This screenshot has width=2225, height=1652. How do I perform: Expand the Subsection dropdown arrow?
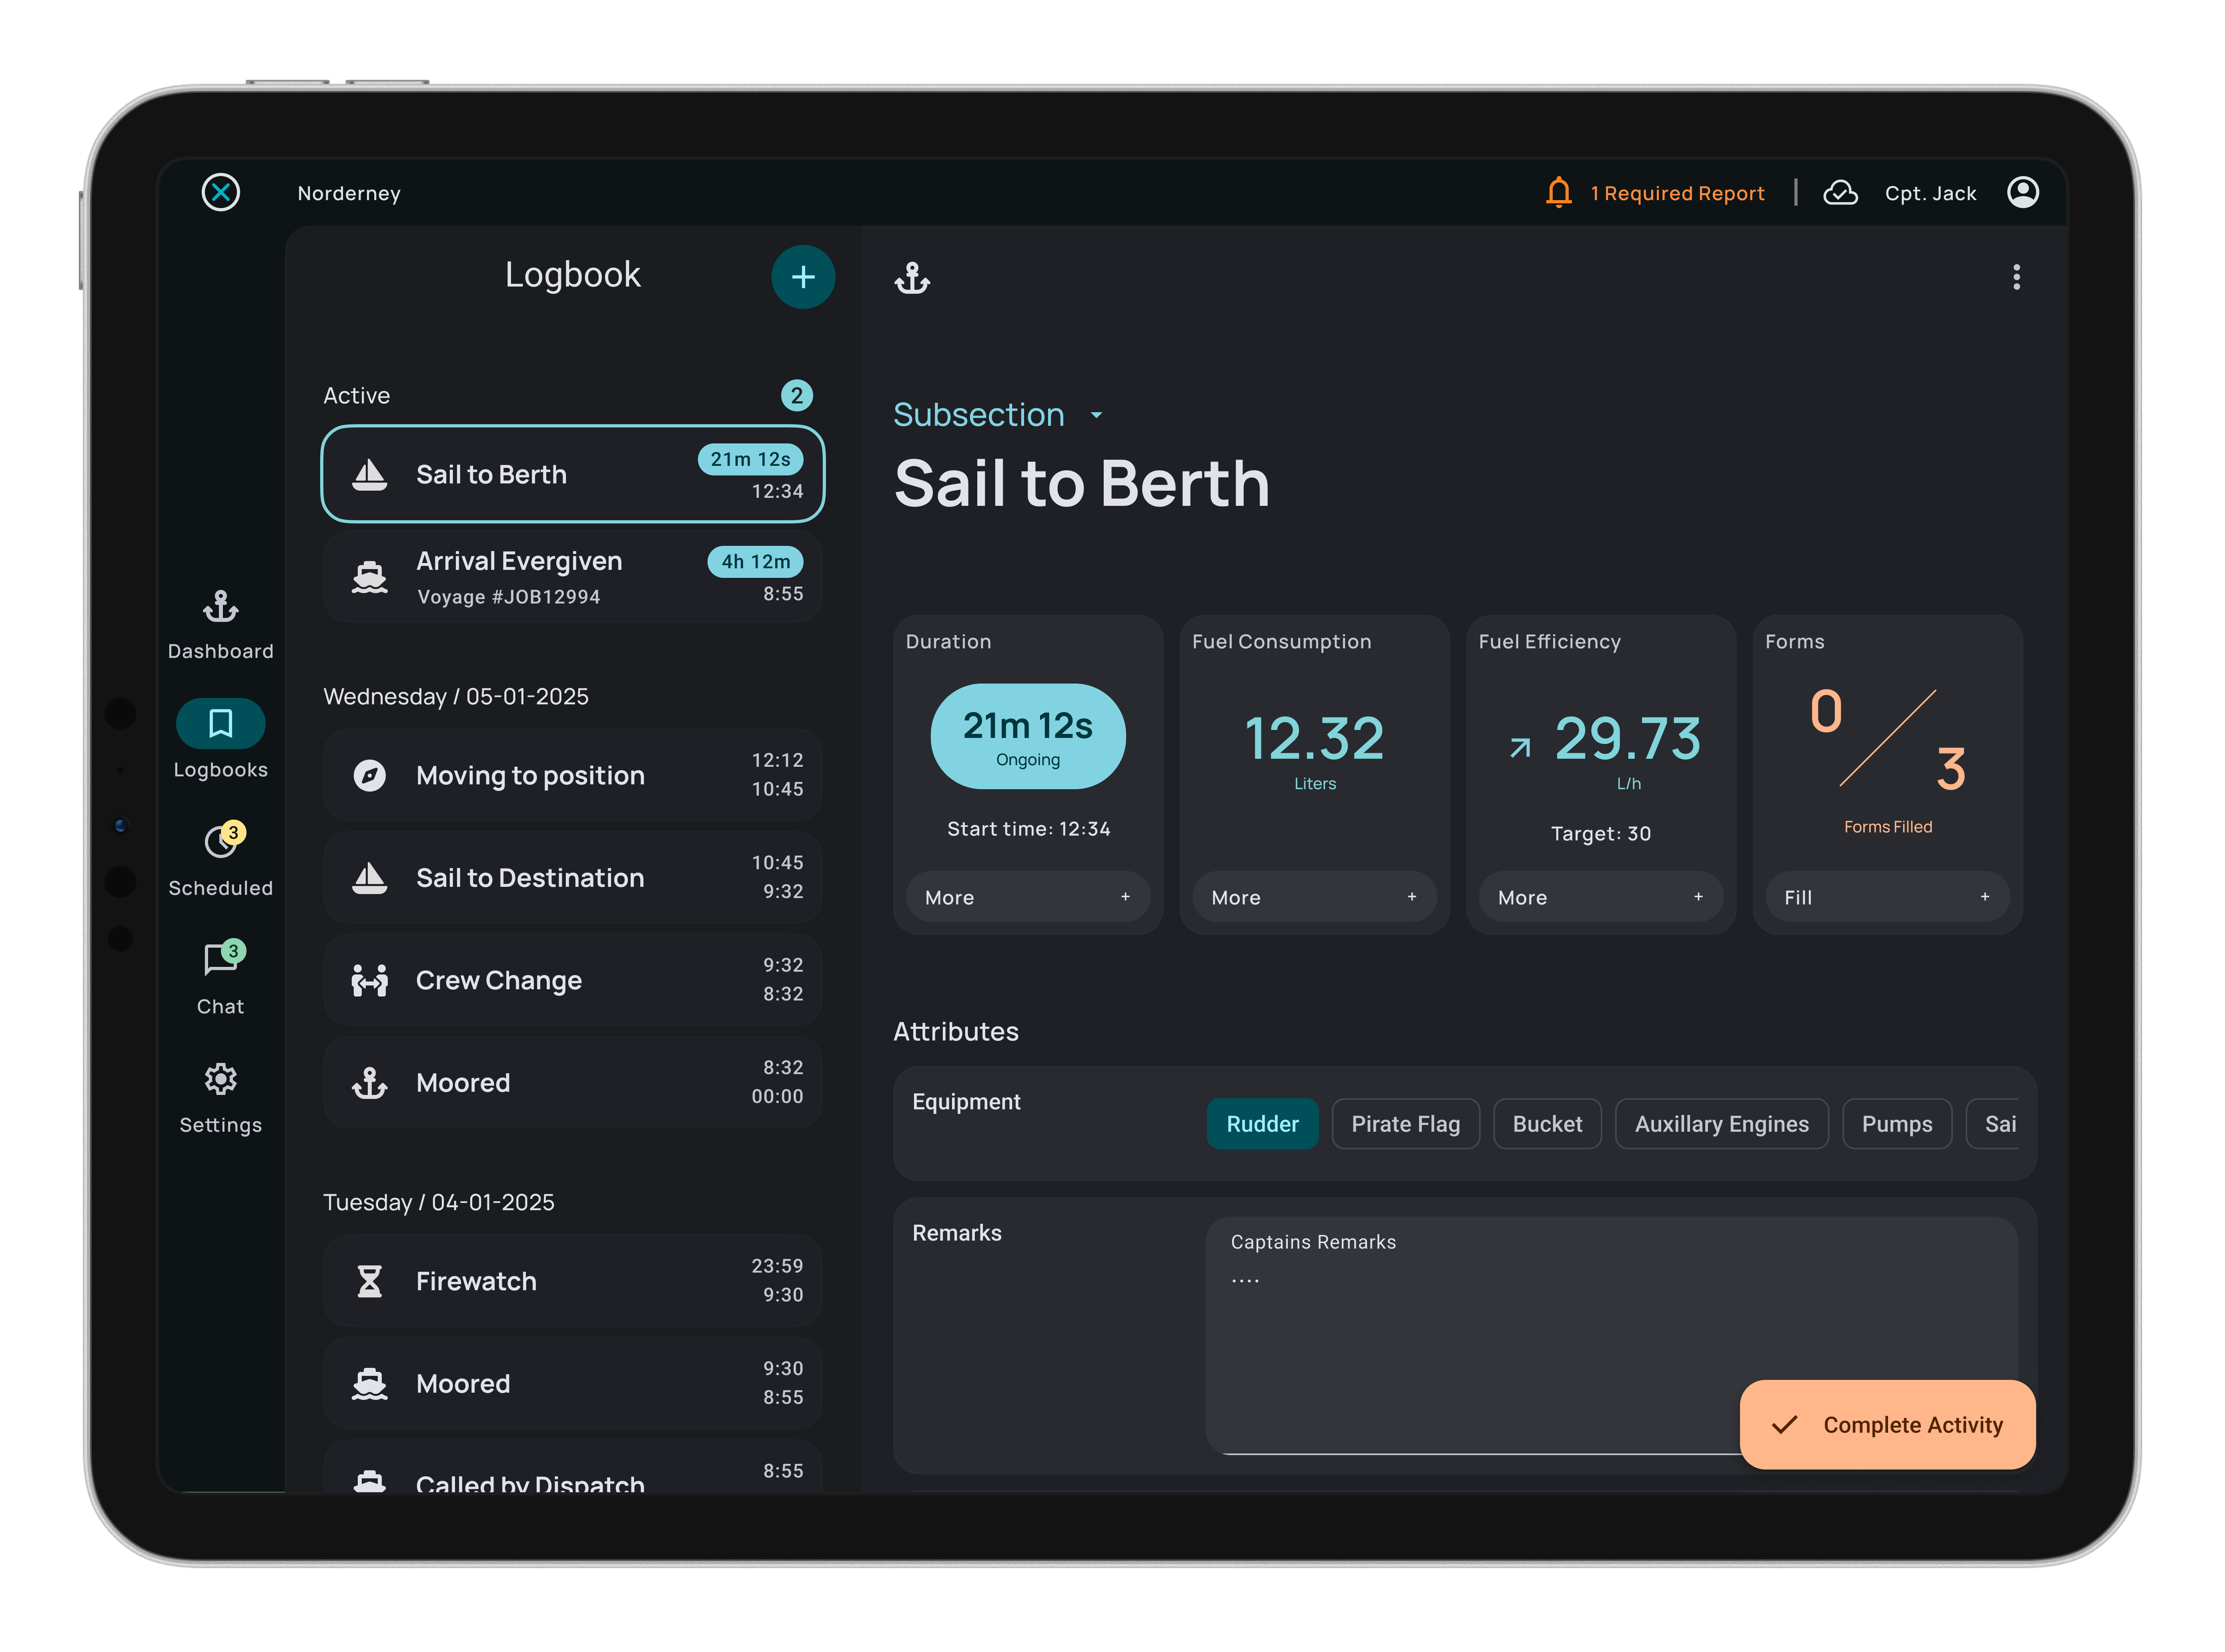pyautogui.click(x=1096, y=415)
